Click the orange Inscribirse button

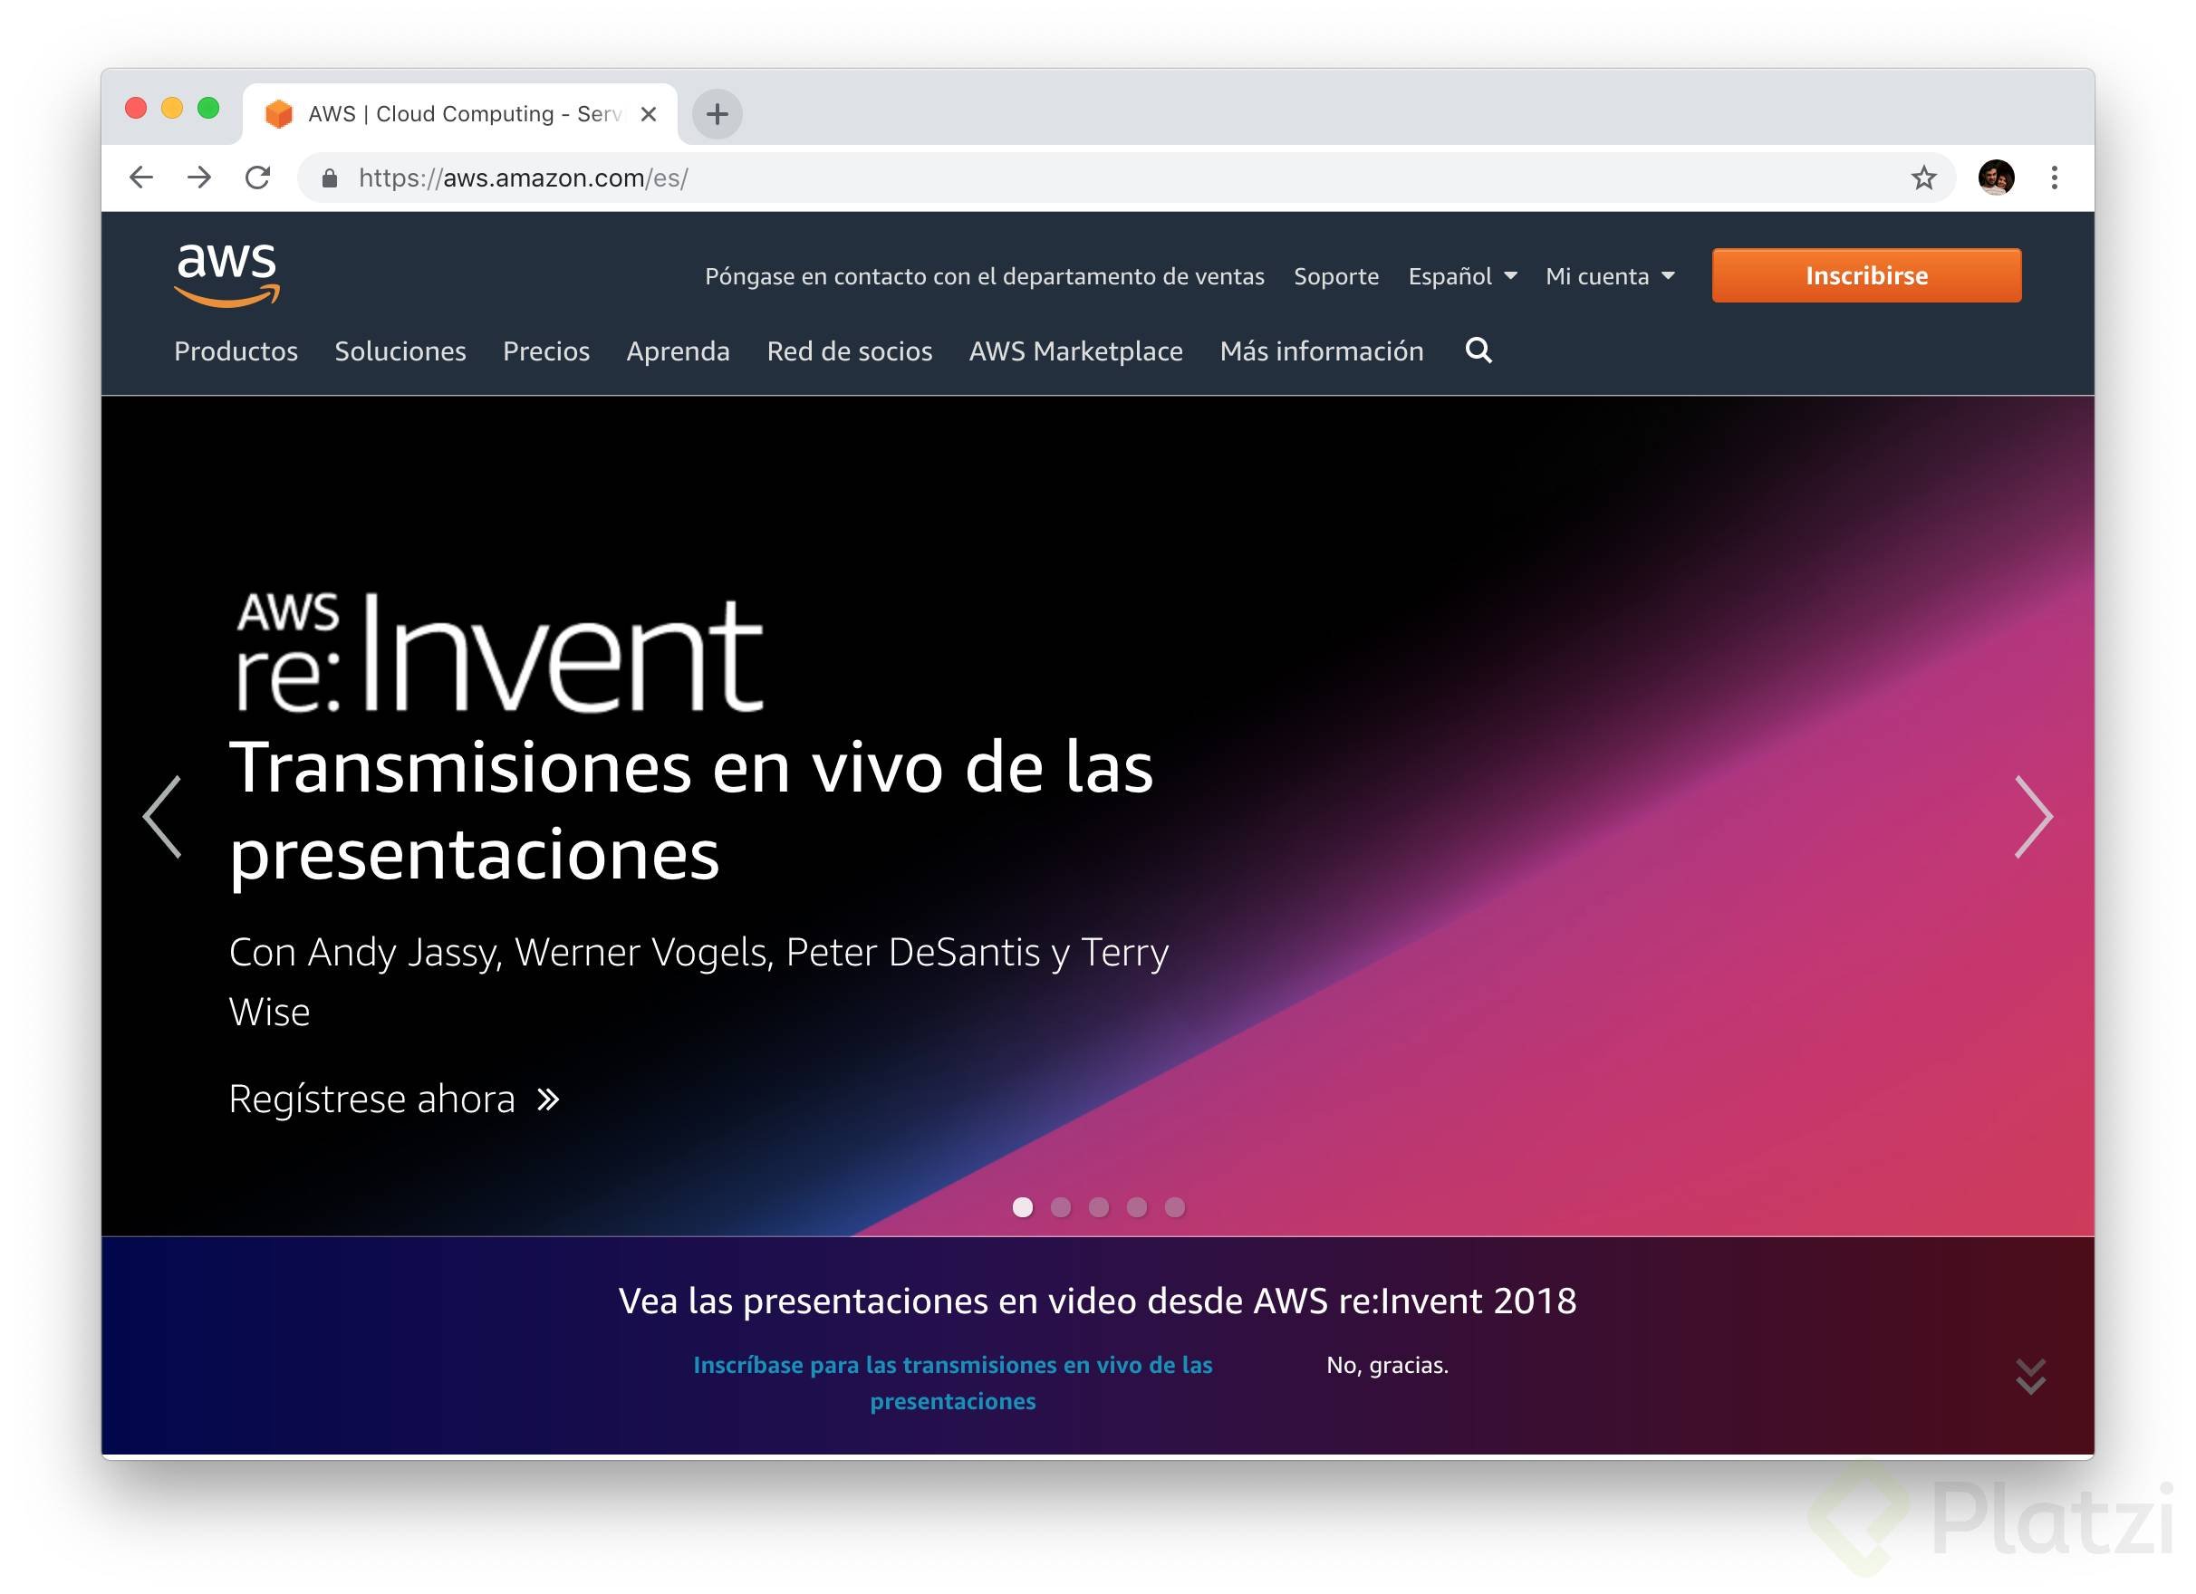pyautogui.click(x=1866, y=276)
